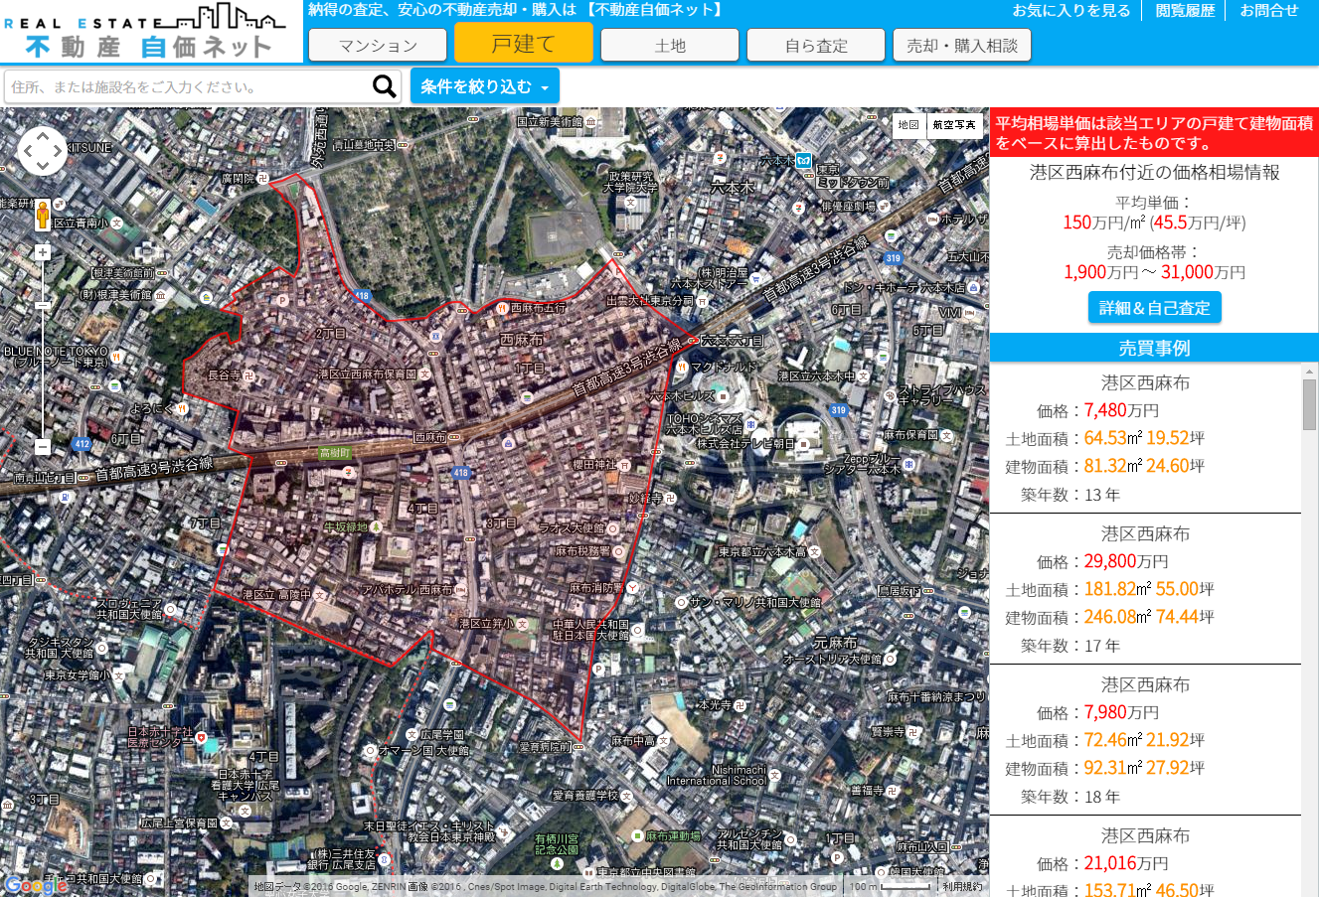Screen dimensions: 1319x897
Task: Click the 麻布消防署 fire station marker
Action: [x=631, y=587]
